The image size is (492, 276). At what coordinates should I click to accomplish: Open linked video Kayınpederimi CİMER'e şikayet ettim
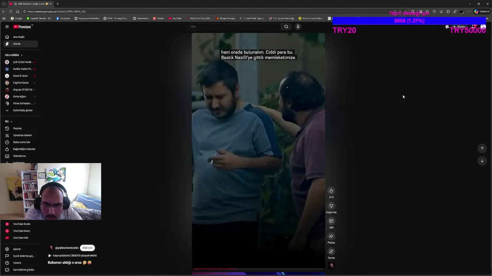click(x=73, y=256)
